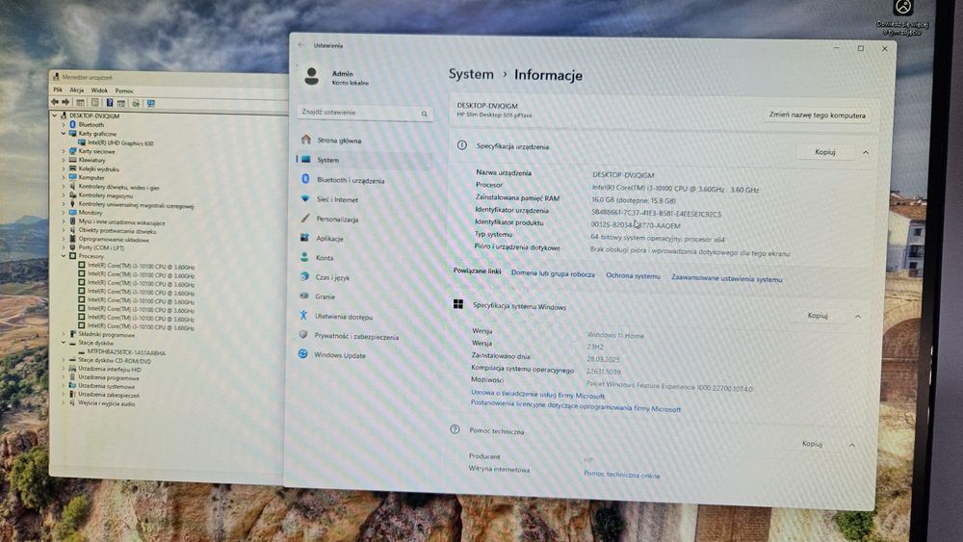This screenshot has height=542, width=963.
Task: Collapse Specyfikacja urządzenia section chevron
Action: (x=866, y=152)
